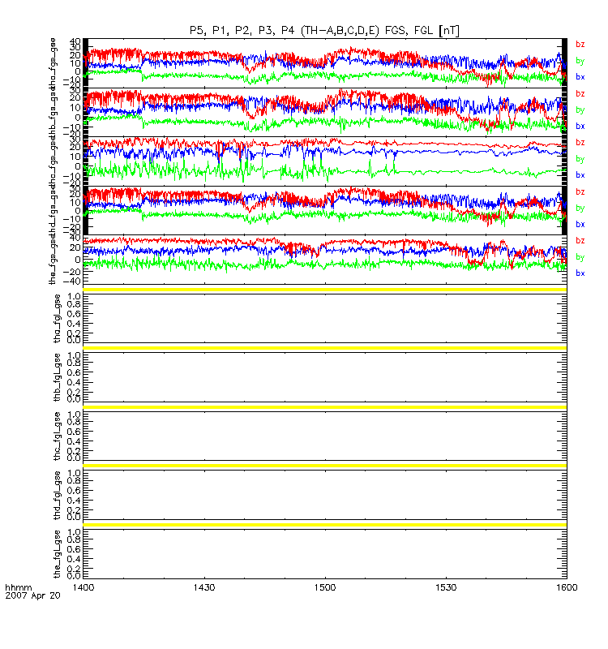Click the yellow bar above the thc_fgl_gse panel
The image size is (608, 649).
325,407
